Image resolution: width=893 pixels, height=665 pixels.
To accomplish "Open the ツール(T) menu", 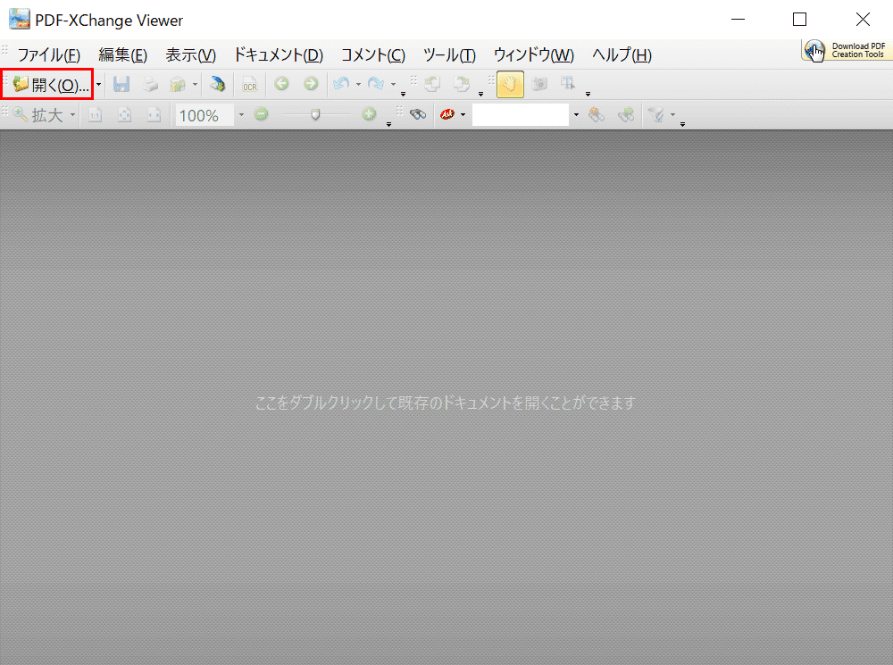I will (449, 54).
